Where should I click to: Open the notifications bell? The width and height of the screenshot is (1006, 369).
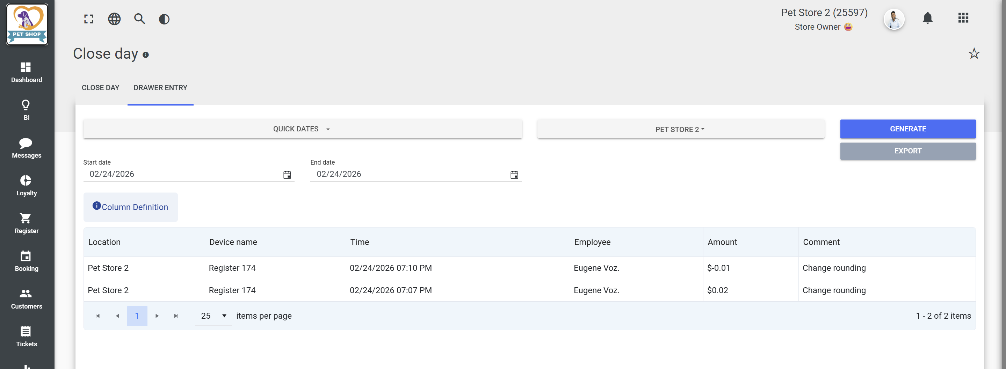tap(927, 18)
